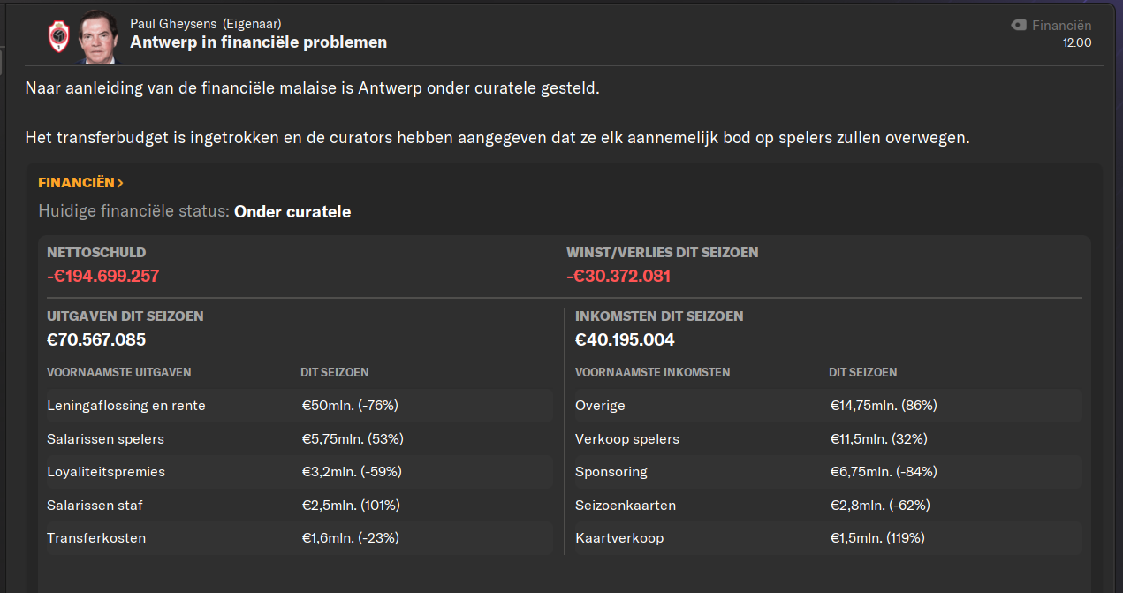Click the Seizoenkaarten income row

(827, 506)
